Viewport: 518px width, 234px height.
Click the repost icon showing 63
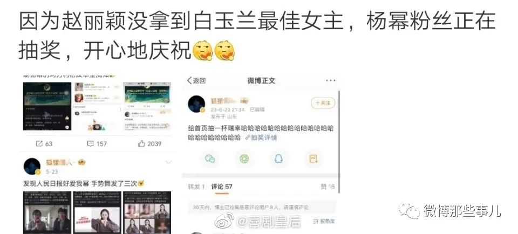click(44, 144)
